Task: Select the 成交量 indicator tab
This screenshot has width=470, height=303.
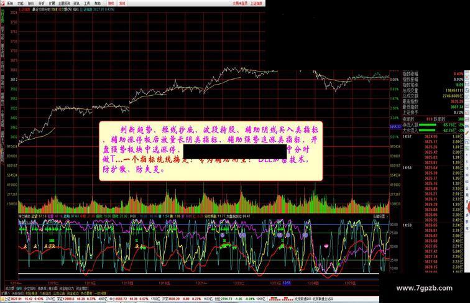Action: point(9,288)
